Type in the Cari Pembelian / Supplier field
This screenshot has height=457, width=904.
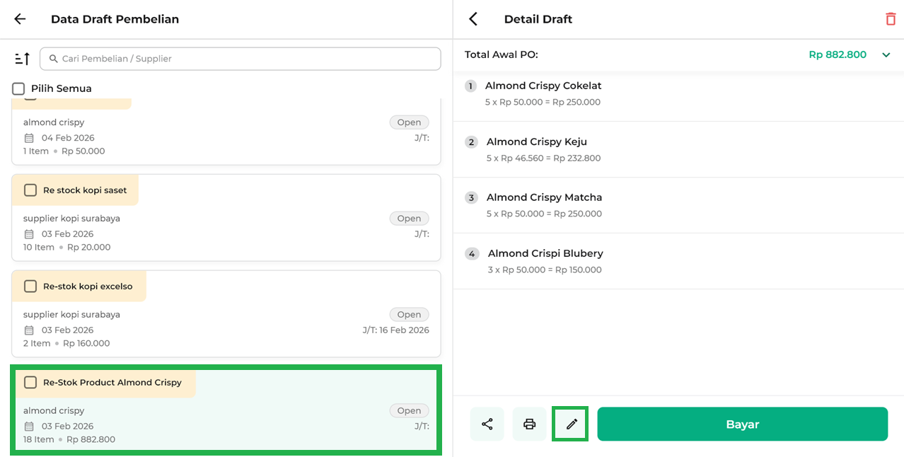[x=248, y=59]
